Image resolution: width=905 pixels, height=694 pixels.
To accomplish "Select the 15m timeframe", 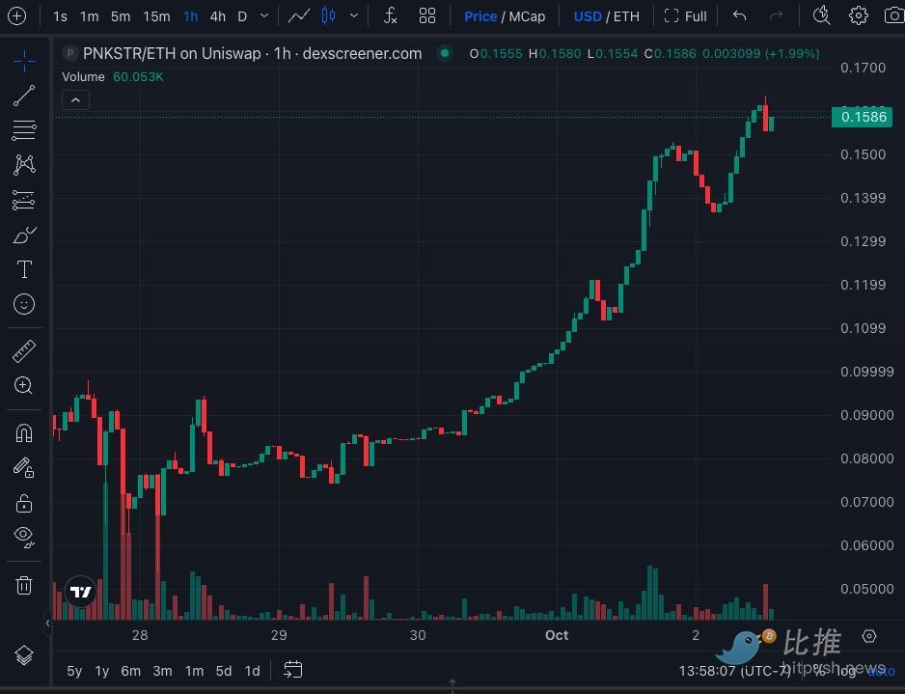I will coord(156,16).
